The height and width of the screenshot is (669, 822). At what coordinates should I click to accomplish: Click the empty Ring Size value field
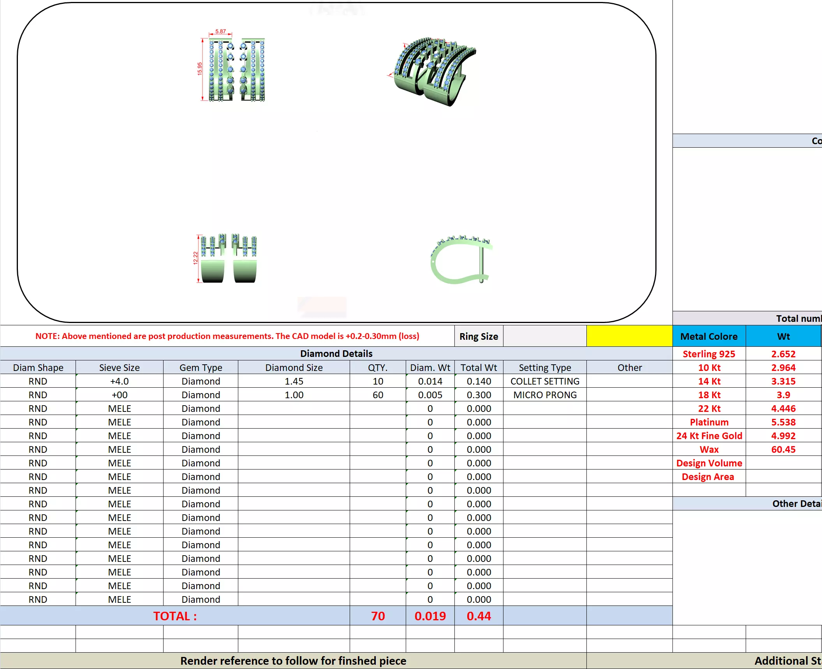[544, 336]
